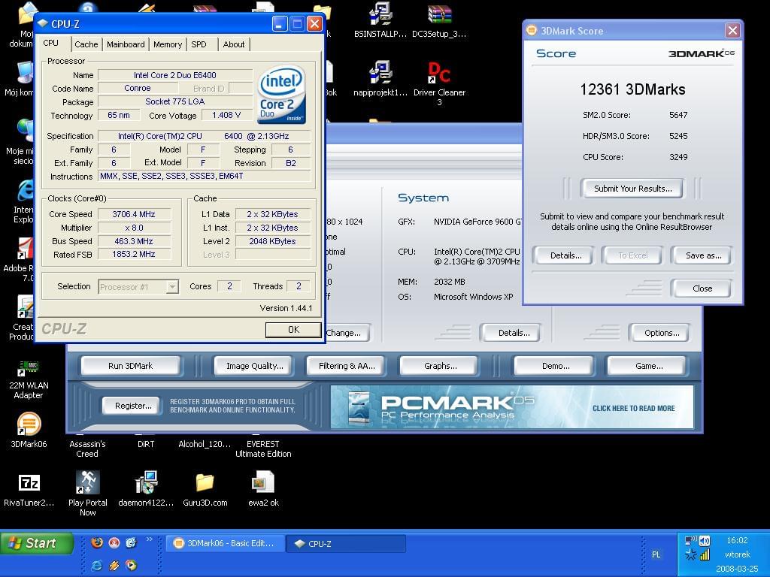This screenshot has width=770, height=577.
Task: Launch the 3DMark06 desktop shortcut
Action: click(x=29, y=425)
